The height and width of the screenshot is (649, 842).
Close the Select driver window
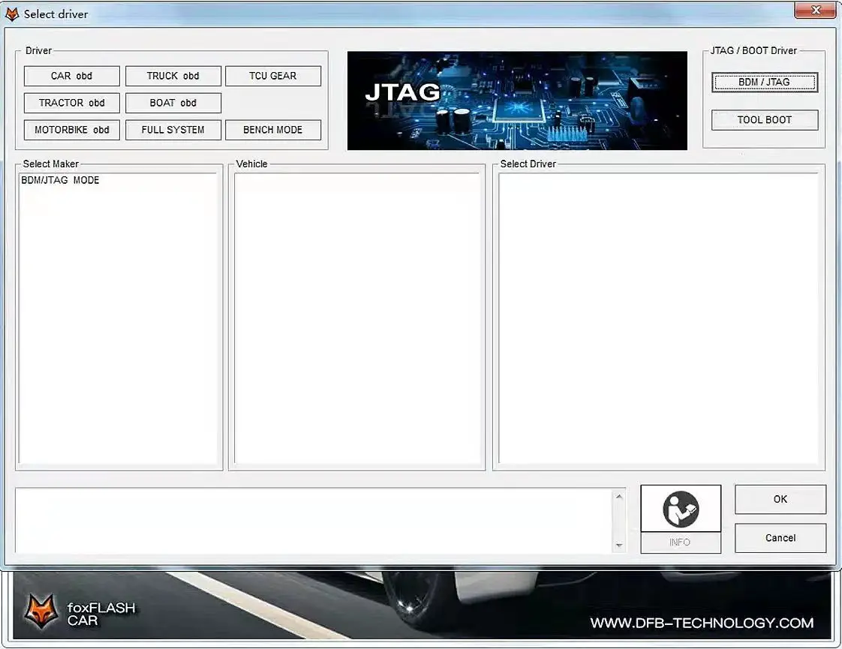pyautogui.click(x=815, y=10)
